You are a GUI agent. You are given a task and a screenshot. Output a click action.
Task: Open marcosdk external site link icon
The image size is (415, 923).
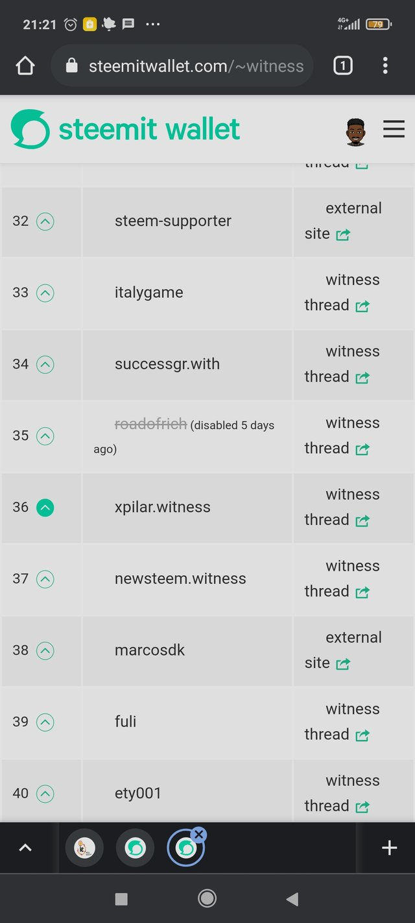pos(343,664)
